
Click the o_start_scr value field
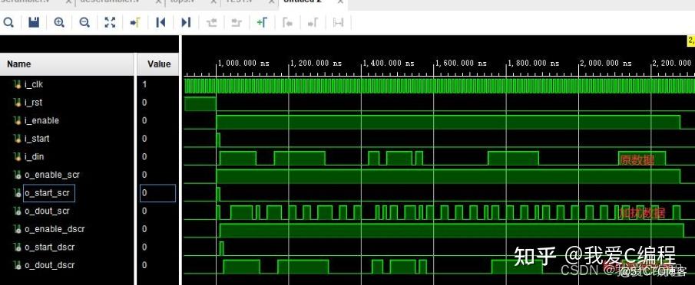[157, 193]
